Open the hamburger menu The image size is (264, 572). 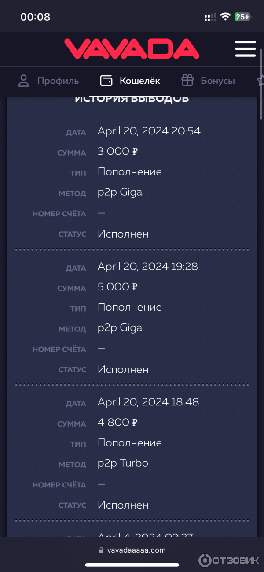click(245, 48)
